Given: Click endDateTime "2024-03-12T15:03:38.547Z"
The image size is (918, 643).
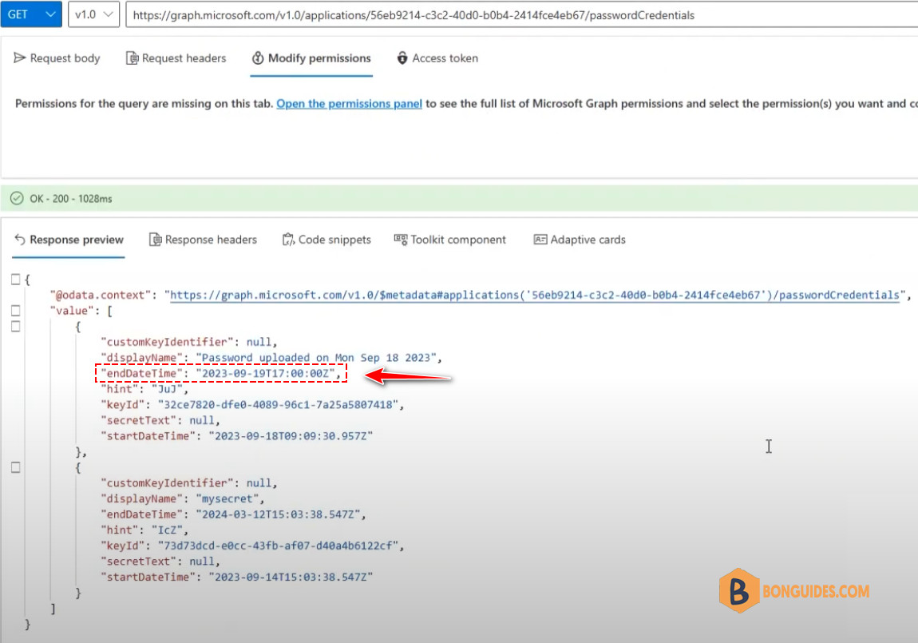Looking at the screenshot, I should click(278, 514).
